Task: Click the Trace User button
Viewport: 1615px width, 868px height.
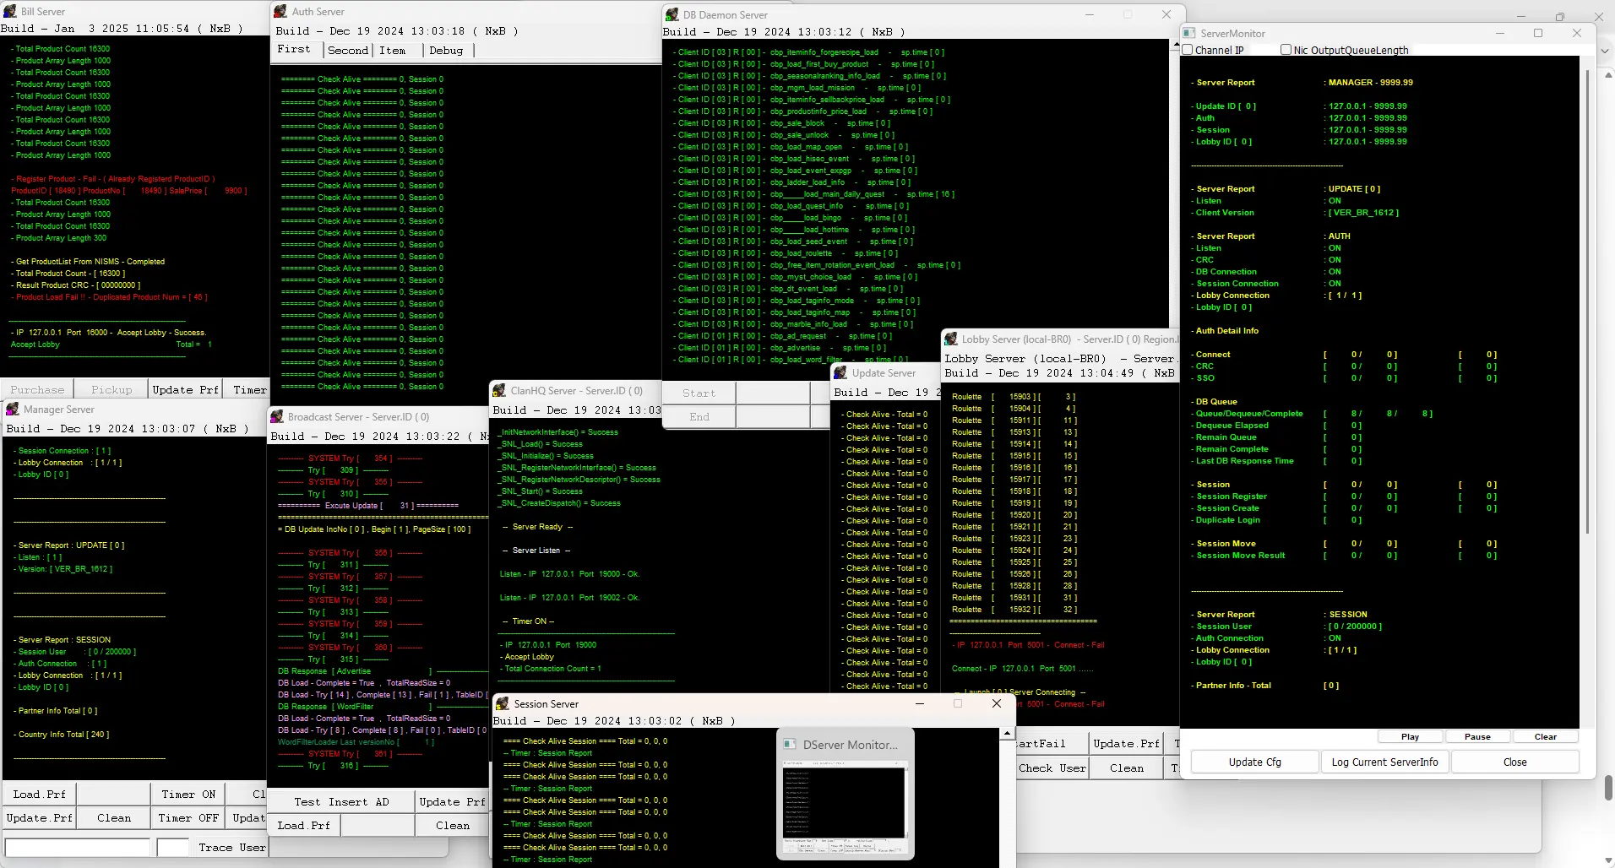Action: point(231,847)
